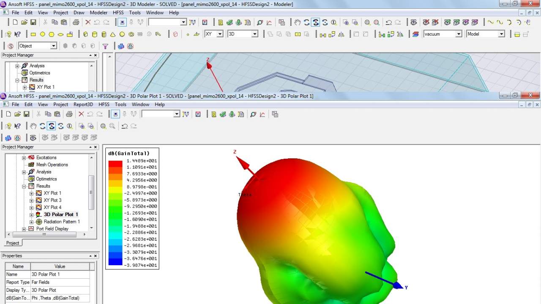541x304 pixels.
Task: Select Draw Torus tool in Modeler toolbar
Action: 131,34
